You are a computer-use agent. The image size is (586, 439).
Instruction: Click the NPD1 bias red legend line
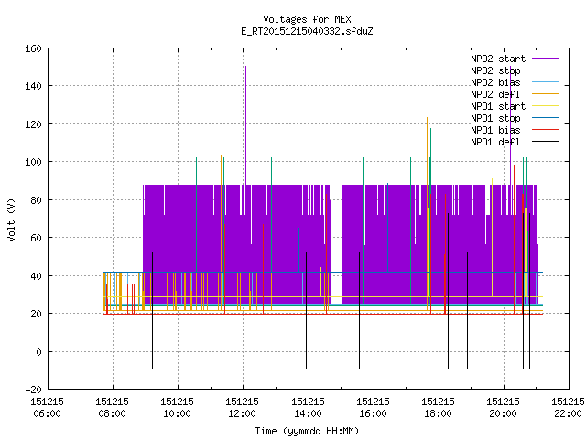point(545,130)
